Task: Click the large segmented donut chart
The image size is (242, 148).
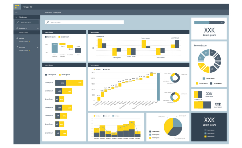Action: click(x=209, y=61)
